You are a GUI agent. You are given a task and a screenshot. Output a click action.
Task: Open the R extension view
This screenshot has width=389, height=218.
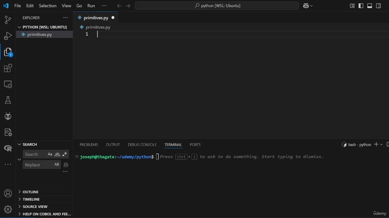8,148
